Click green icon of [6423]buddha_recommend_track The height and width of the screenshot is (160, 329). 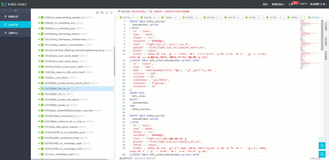42,138
